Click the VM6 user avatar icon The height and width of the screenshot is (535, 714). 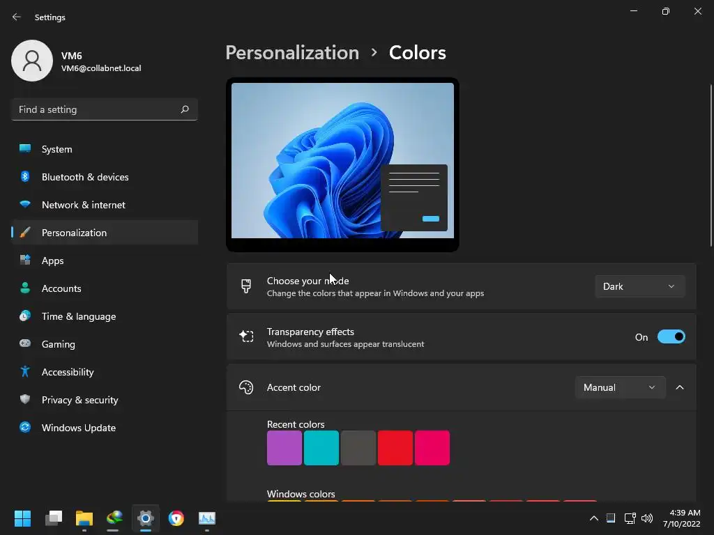pyautogui.click(x=32, y=61)
